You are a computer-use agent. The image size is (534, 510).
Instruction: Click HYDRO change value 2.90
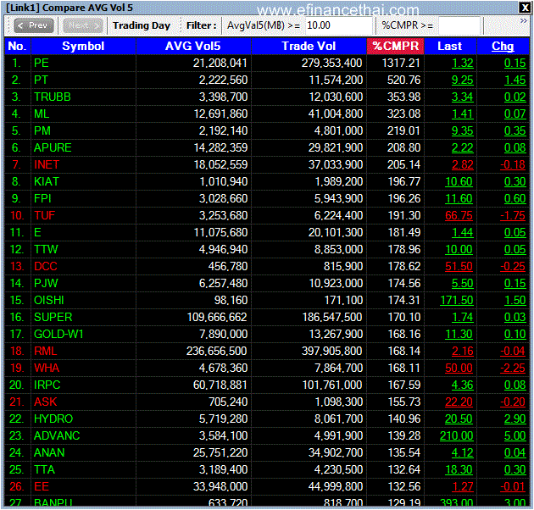[515, 419]
